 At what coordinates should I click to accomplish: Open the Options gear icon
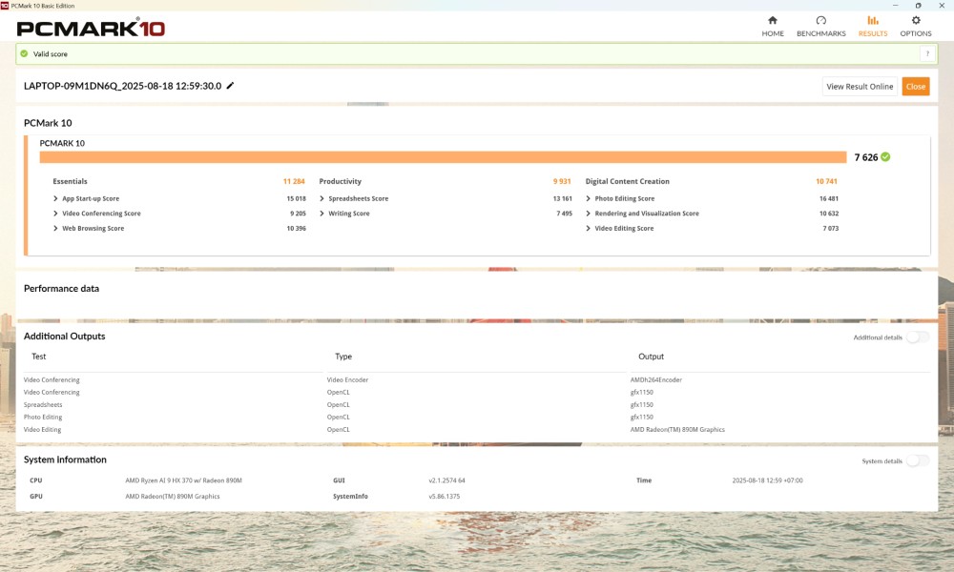916,20
